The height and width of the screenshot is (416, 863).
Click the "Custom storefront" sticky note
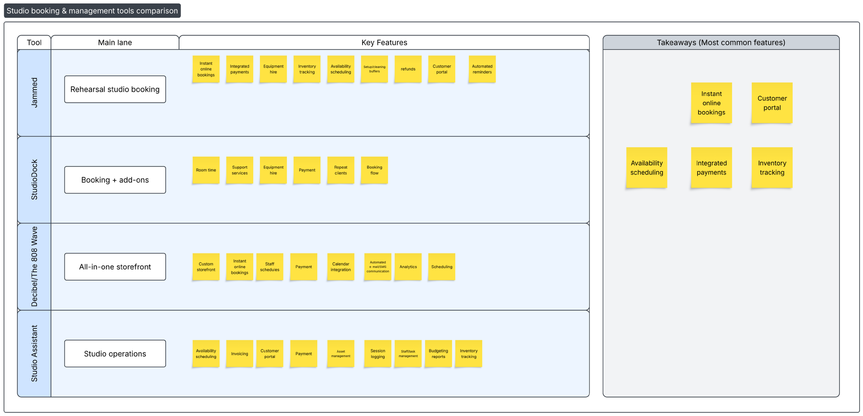206,267
